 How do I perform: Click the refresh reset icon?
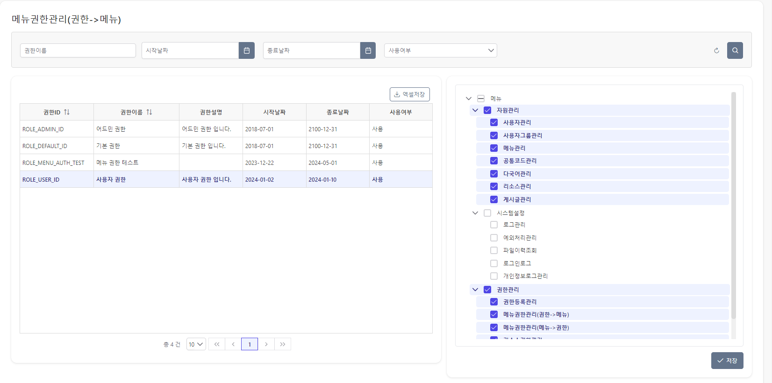point(716,50)
